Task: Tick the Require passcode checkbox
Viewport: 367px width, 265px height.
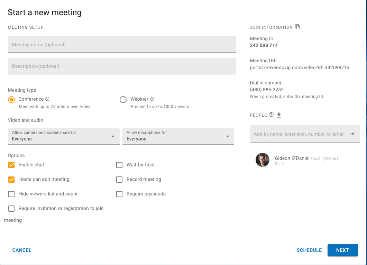Action: tap(119, 194)
